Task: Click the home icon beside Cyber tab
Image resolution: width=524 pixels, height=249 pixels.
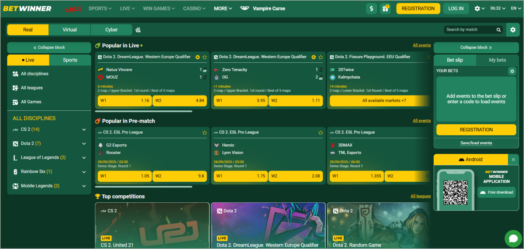Action: (138, 30)
